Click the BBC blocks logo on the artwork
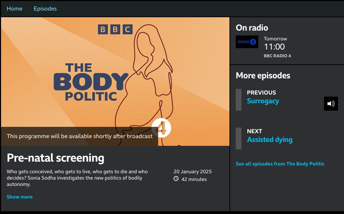Image resolution: width=344 pixels, height=214 pixels. [115, 30]
